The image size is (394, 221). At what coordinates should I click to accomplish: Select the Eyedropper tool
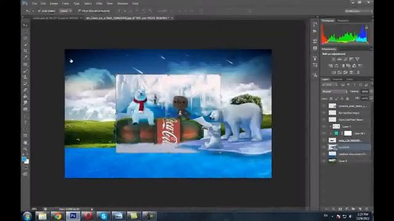(x=25, y=57)
